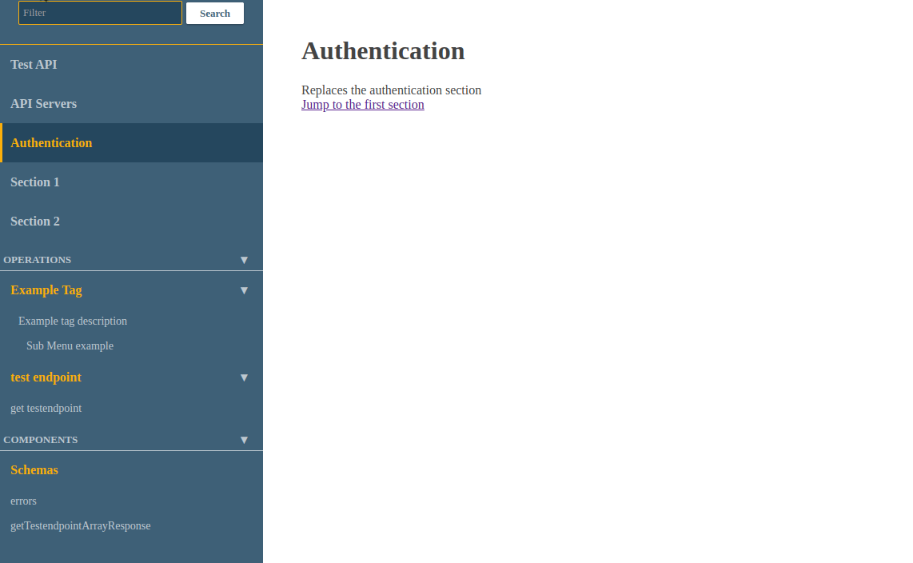The height and width of the screenshot is (563, 913).
Task: Click inside the Filter input box
Action: click(x=99, y=13)
